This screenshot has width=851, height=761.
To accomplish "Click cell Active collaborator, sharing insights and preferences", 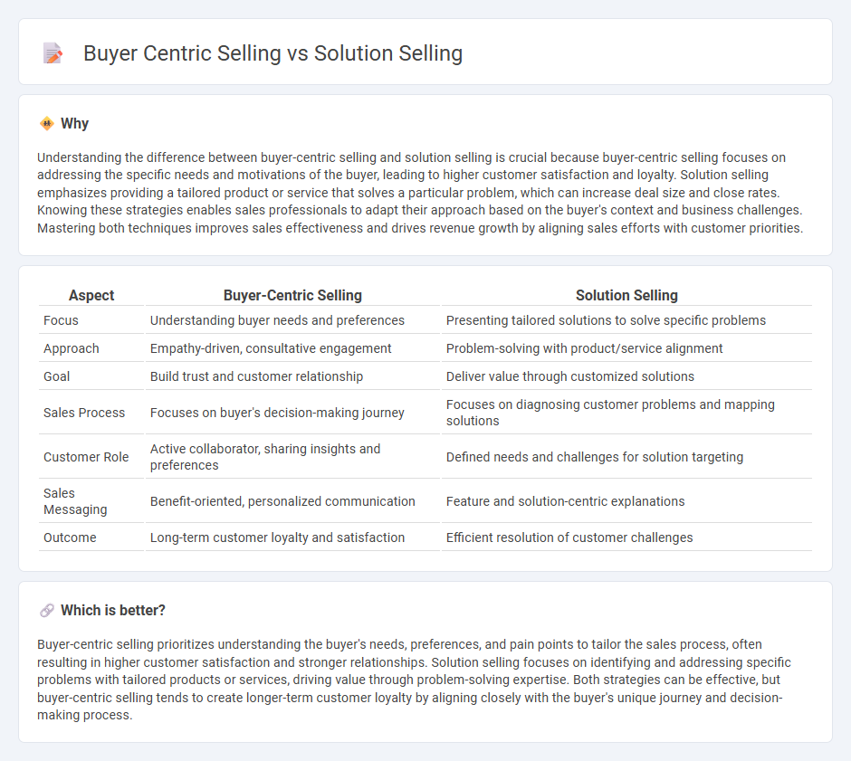I will [292, 457].
